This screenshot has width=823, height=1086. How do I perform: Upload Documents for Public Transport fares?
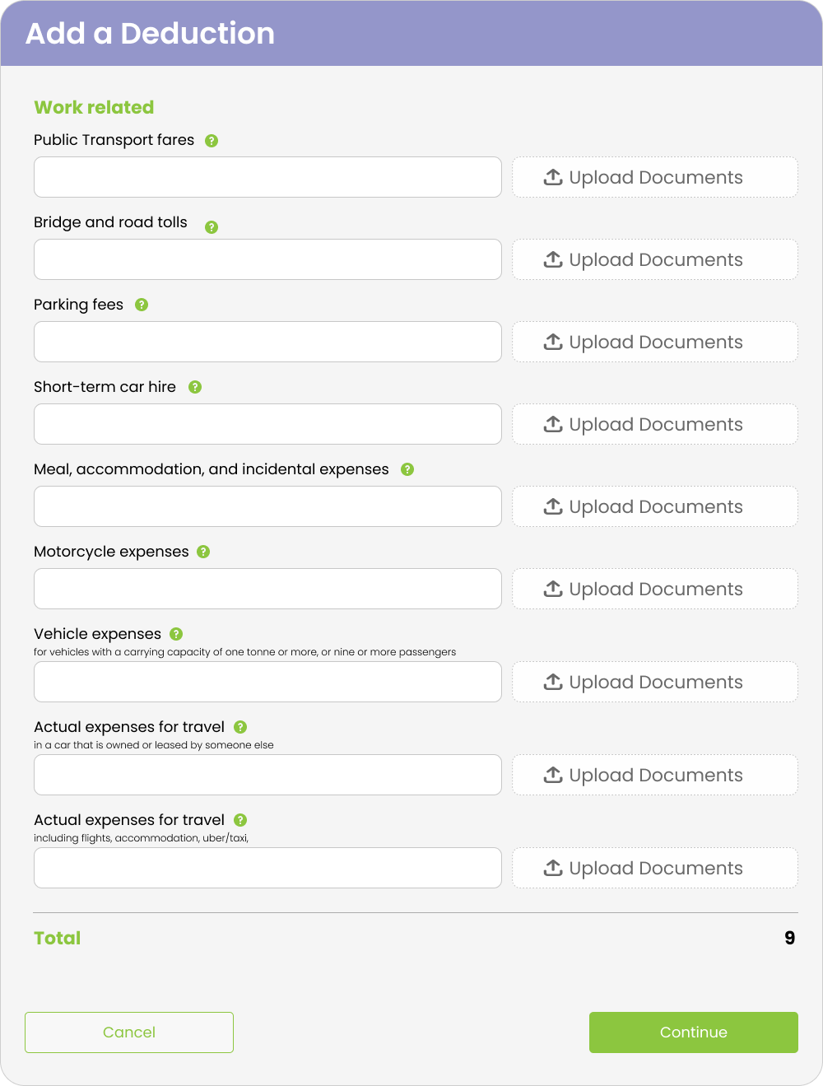click(655, 177)
